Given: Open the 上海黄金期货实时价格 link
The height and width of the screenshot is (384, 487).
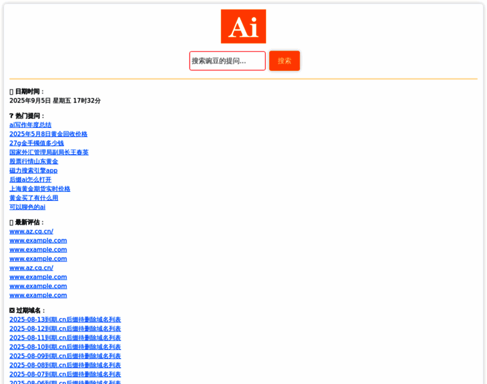Looking at the screenshot, I should [x=40, y=189].
